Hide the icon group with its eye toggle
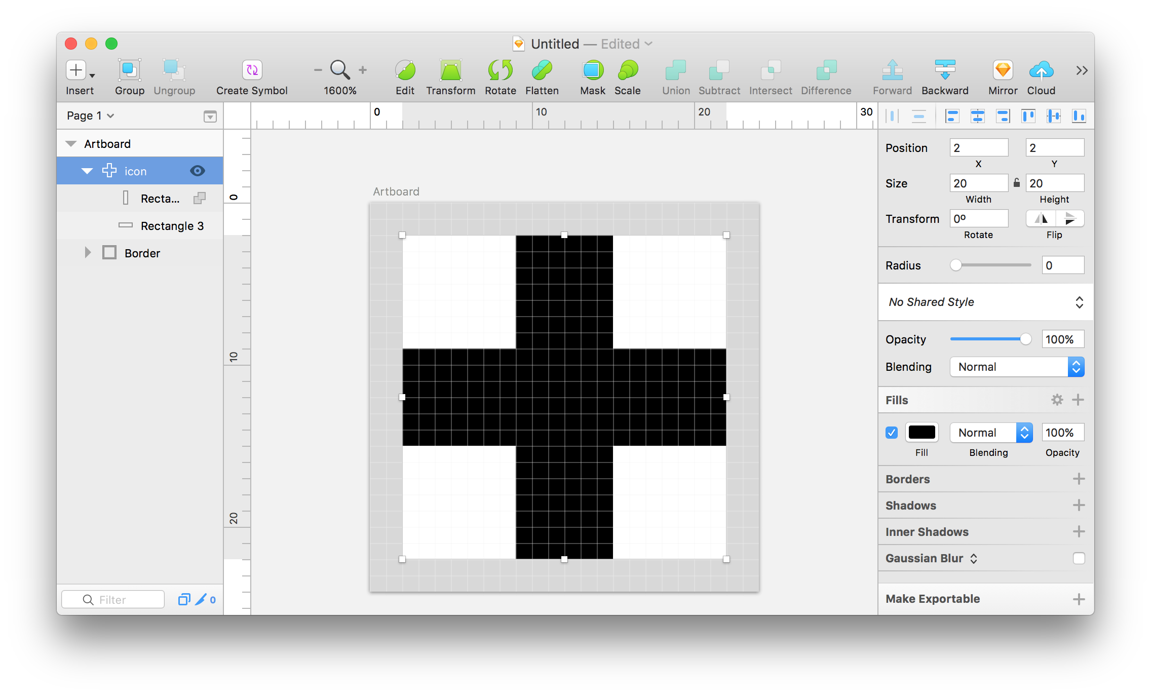The height and width of the screenshot is (696, 1151). (198, 171)
